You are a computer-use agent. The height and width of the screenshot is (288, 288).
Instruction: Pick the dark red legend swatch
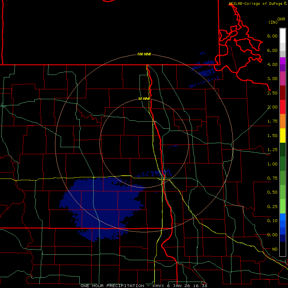(x=283, y=93)
